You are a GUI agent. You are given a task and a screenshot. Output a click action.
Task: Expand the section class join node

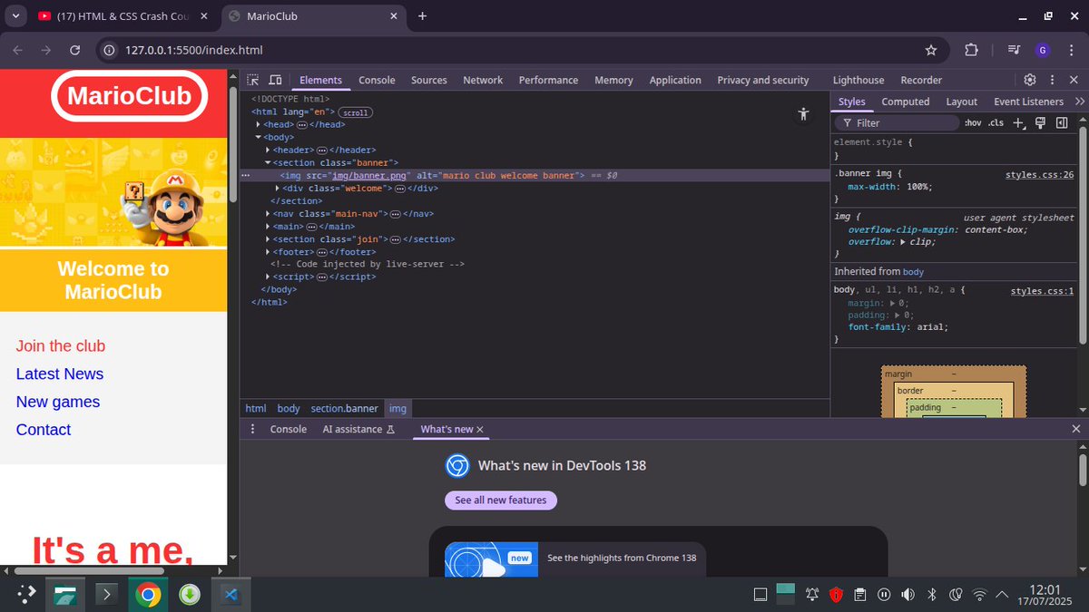pos(268,239)
